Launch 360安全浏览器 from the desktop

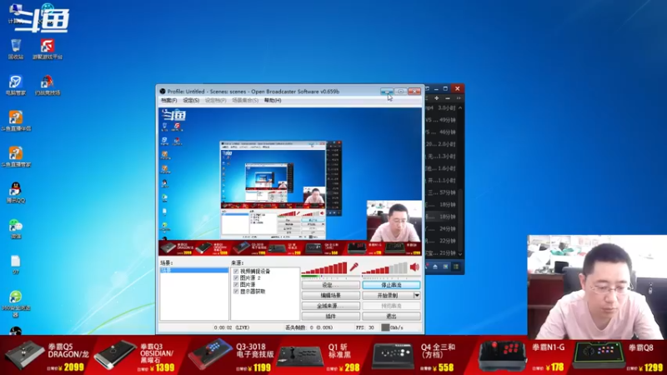pos(16,303)
